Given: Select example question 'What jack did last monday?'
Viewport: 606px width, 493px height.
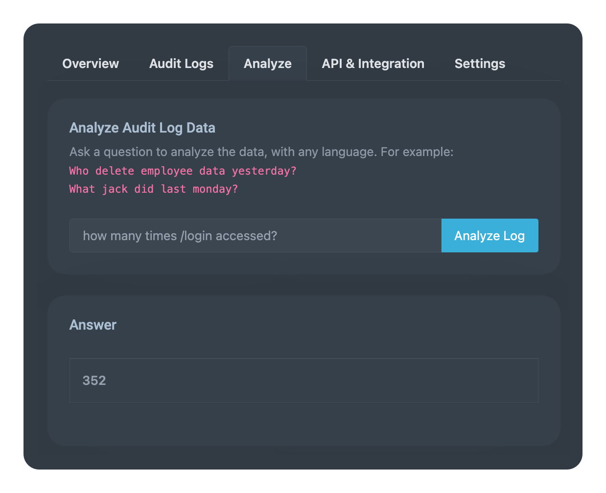Looking at the screenshot, I should pyautogui.click(x=153, y=189).
